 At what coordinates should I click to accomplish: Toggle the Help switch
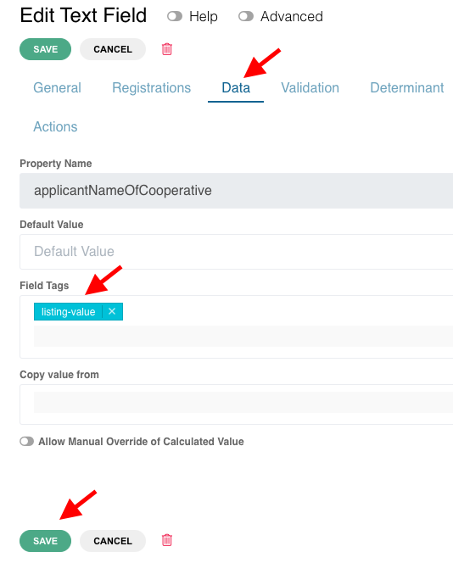(175, 16)
